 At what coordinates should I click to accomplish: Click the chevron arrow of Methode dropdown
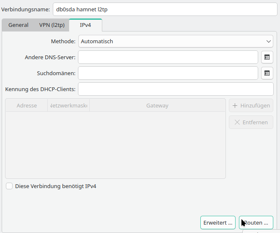[x=269, y=41]
